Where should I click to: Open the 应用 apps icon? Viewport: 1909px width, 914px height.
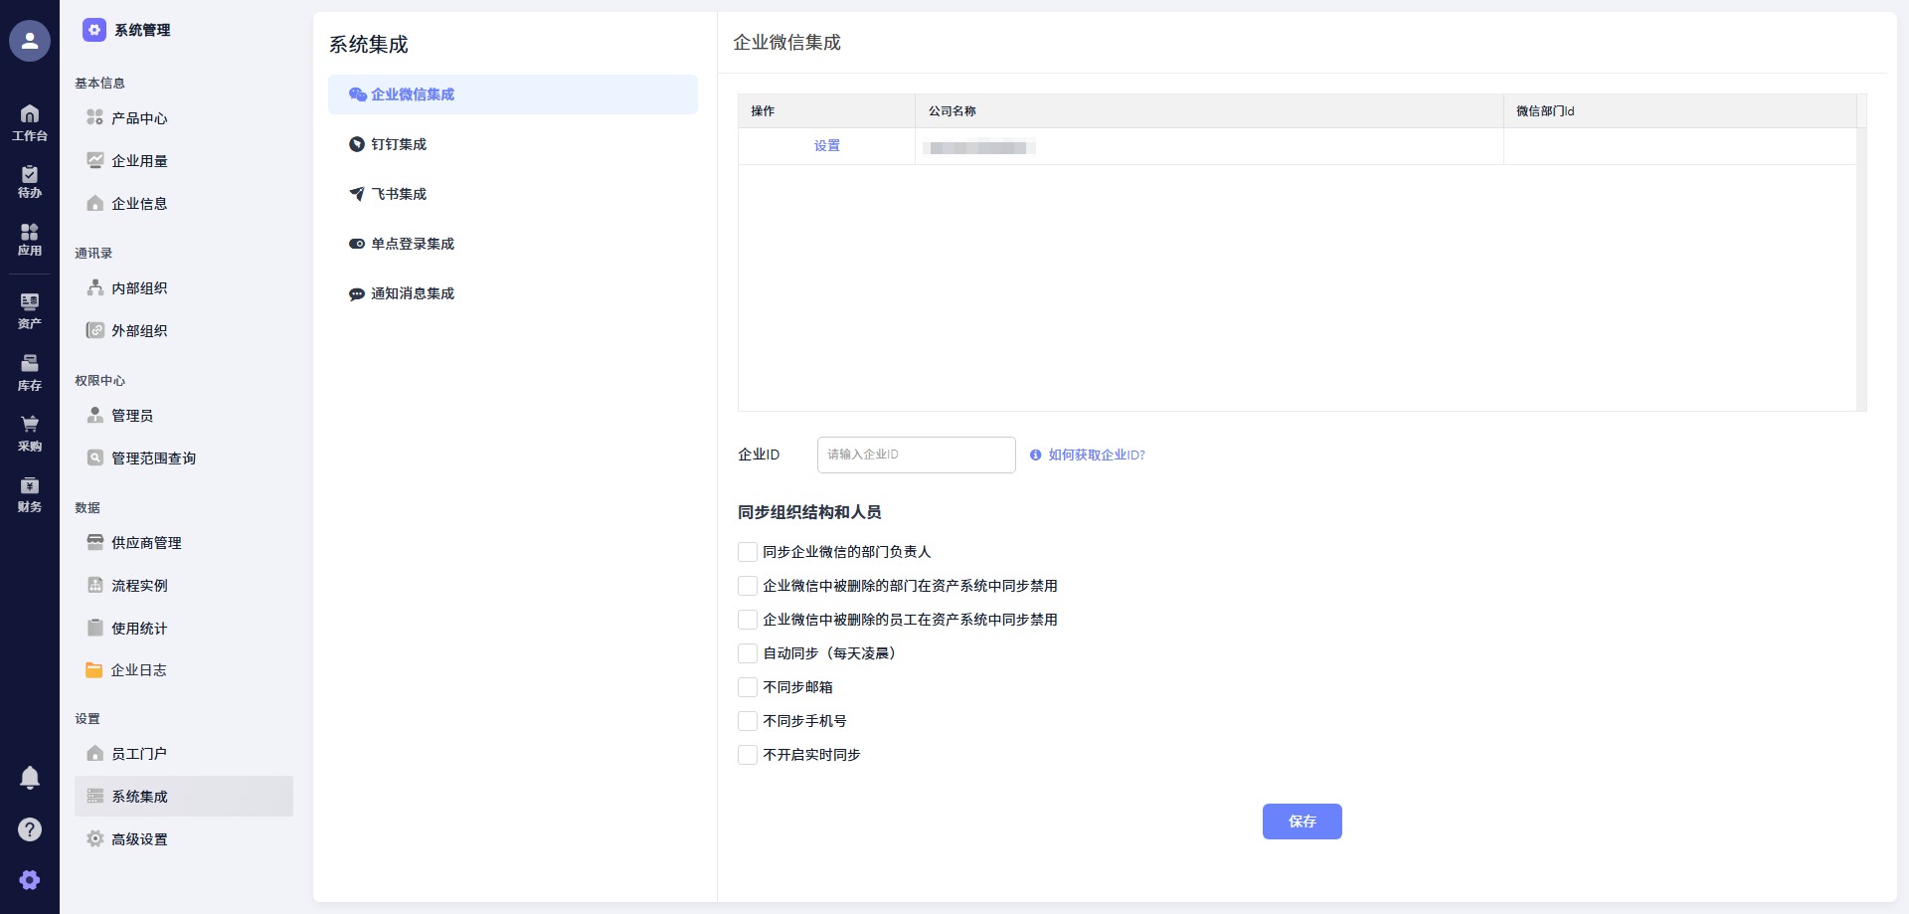pyautogui.click(x=30, y=239)
